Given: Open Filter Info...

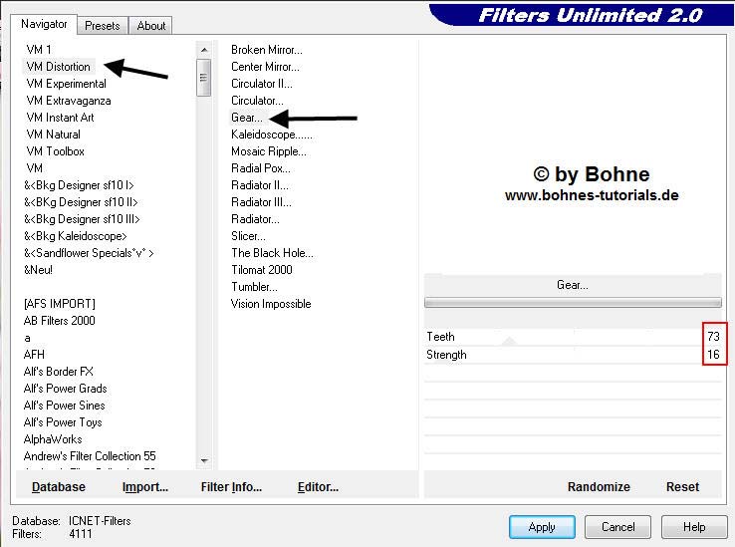Looking at the screenshot, I should click(x=231, y=487).
